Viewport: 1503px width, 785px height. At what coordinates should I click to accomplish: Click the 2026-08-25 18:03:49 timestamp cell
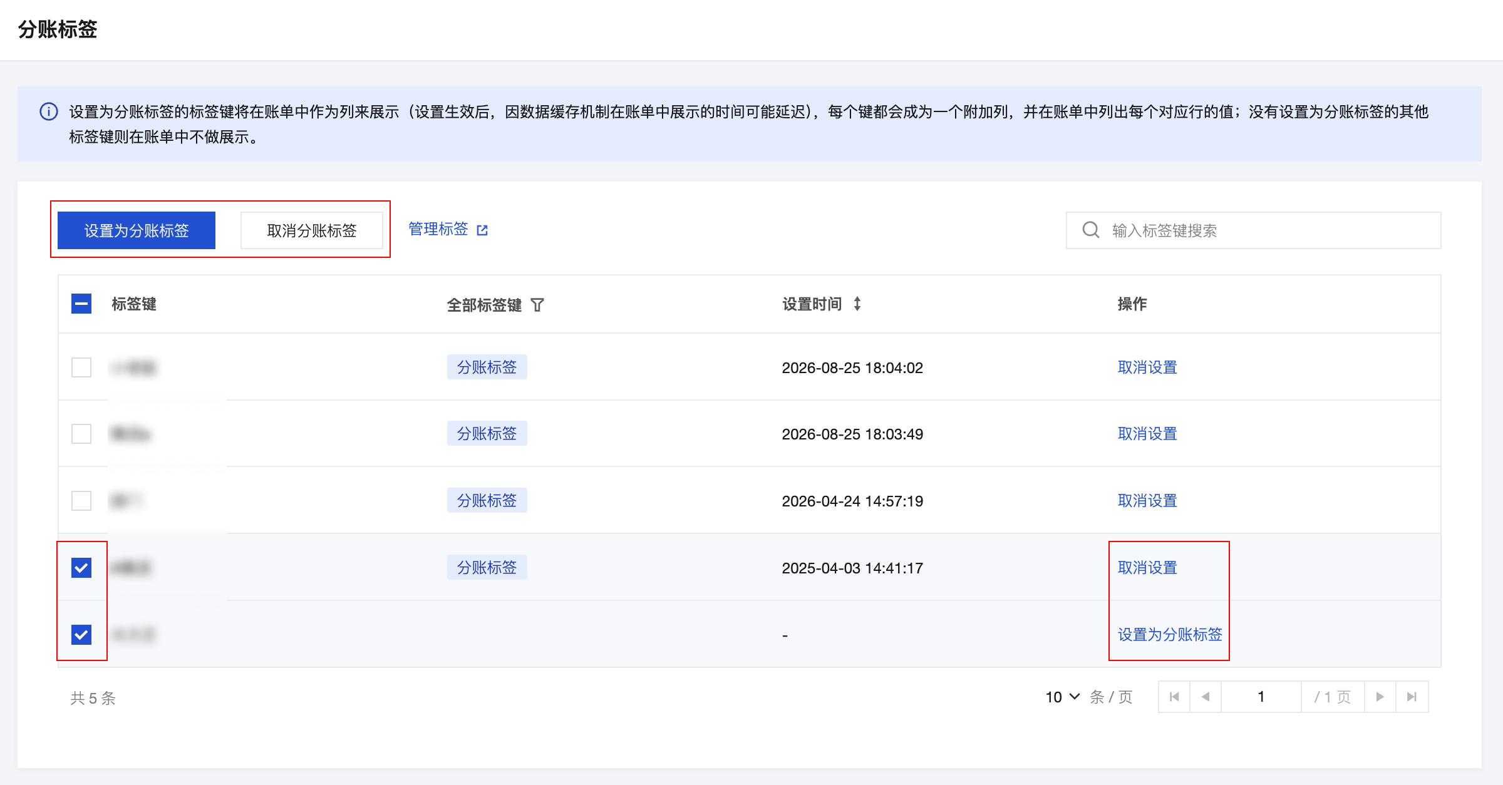852,434
